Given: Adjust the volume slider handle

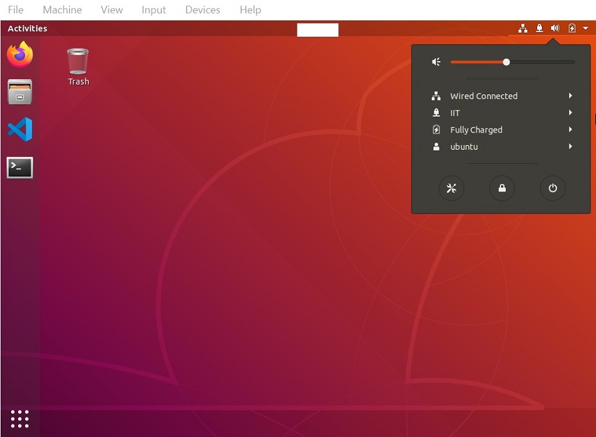Looking at the screenshot, I should pyautogui.click(x=506, y=62).
